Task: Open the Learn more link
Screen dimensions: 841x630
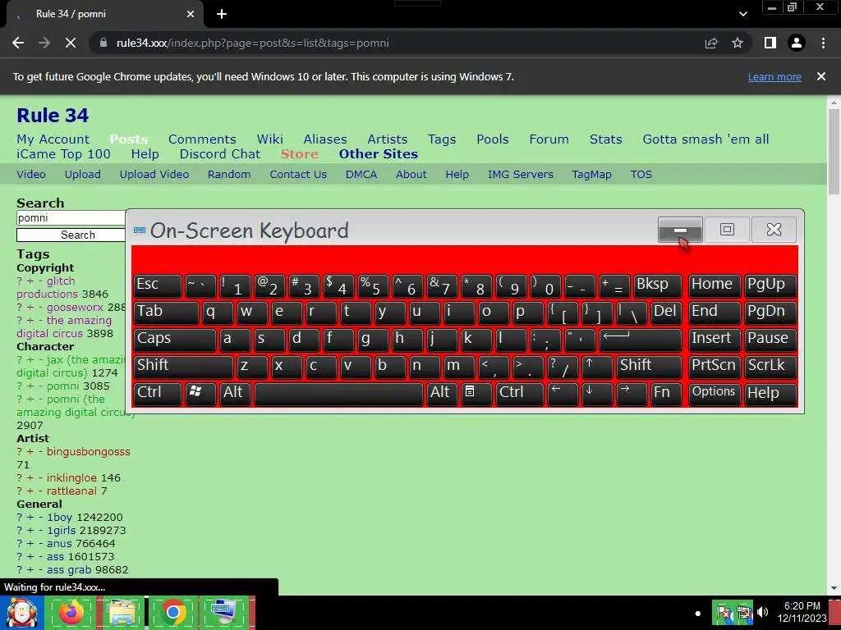Action: [774, 76]
